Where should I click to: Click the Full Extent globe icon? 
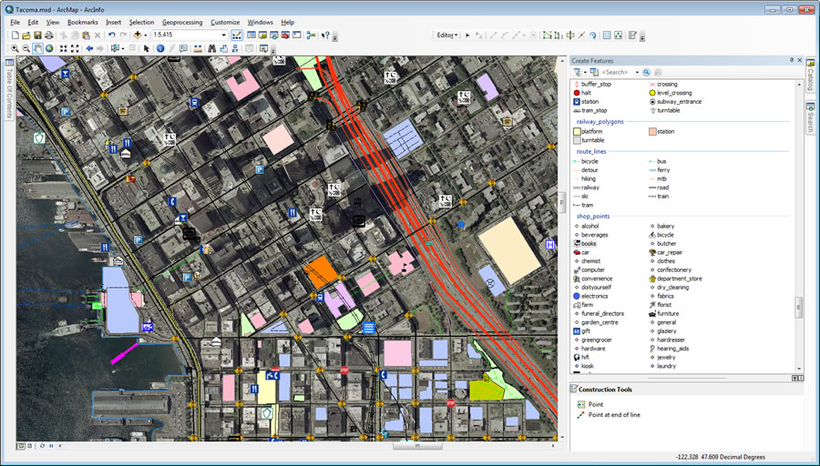(x=50, y=48)
